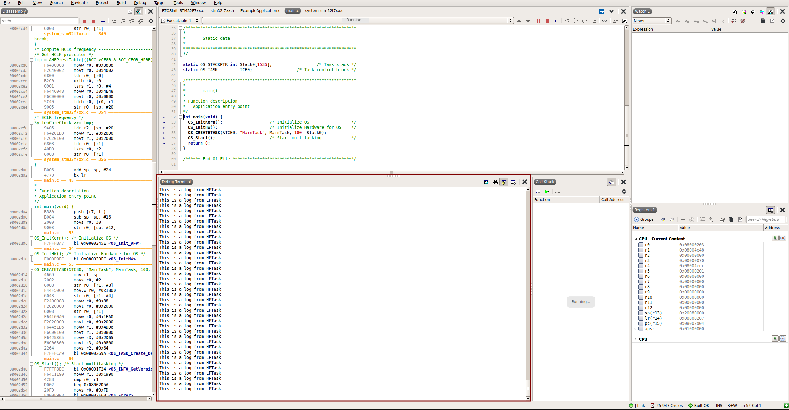Open the Call Stack settings gear
This screenshot has height=410, width=789.
[624, 192]
